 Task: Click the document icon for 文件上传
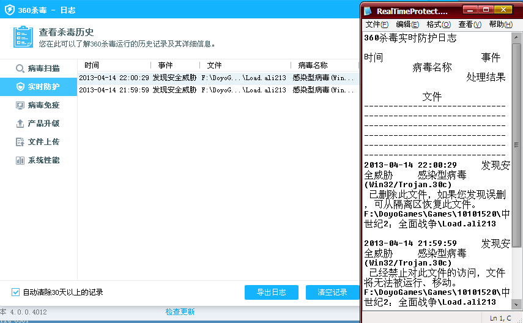pos(20,142)
